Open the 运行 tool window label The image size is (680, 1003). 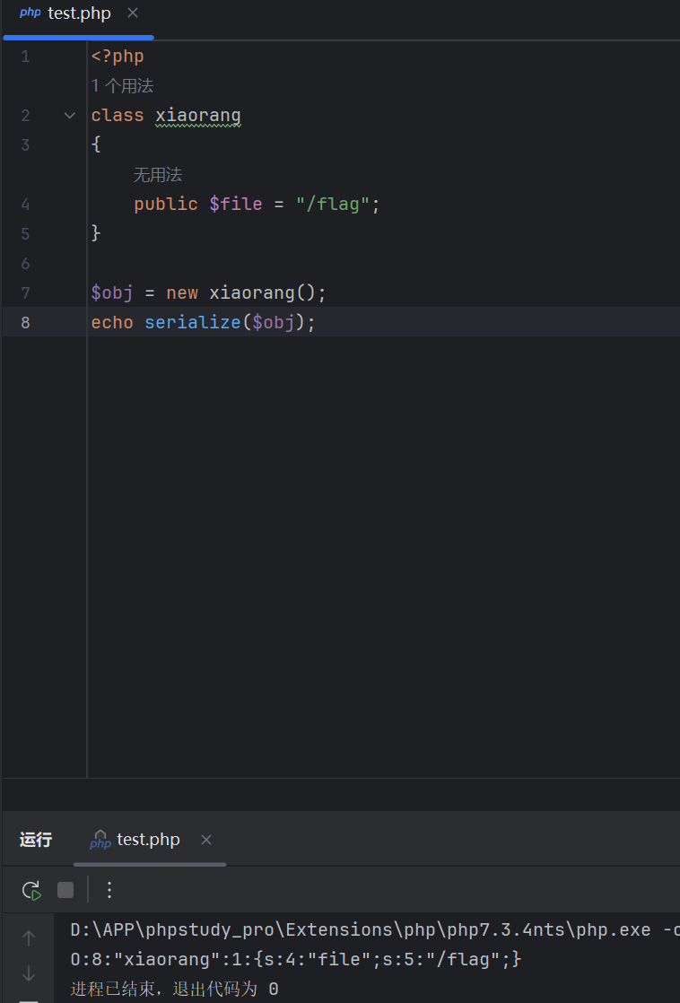point(36,839)
